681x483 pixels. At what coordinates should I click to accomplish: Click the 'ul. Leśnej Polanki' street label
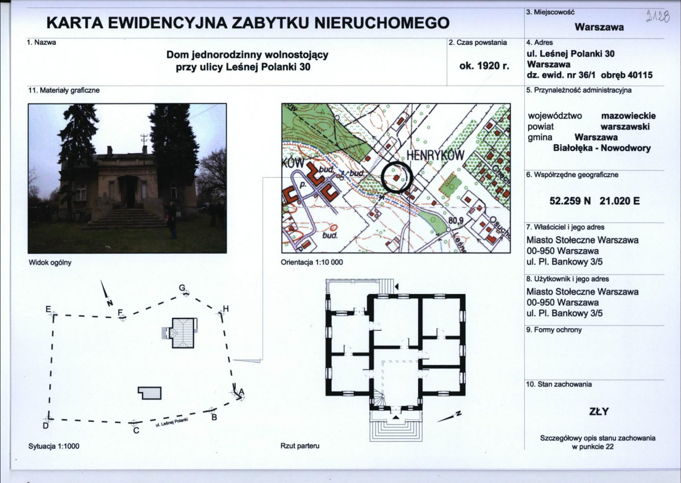point(173,422)
